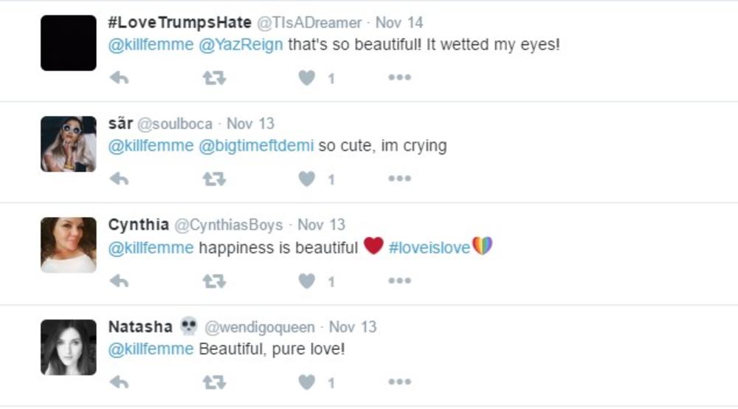Open the #loveislove hashtag

tap(429, 247)
